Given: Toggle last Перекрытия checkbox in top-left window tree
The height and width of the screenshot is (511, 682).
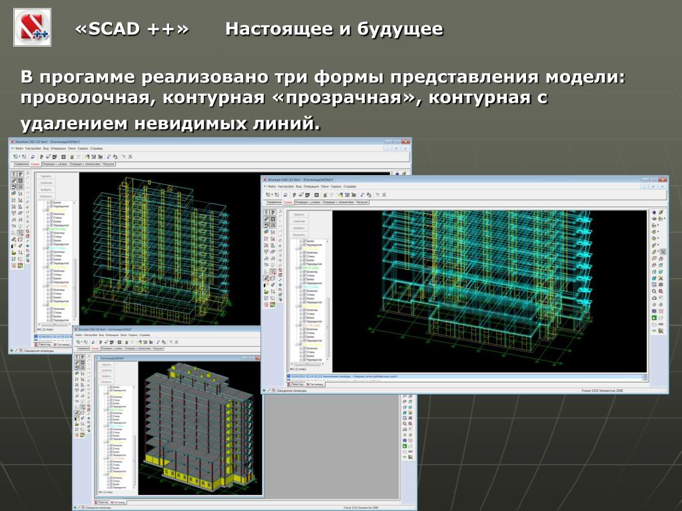Looking at the screenshot, I should coord(51,320).
